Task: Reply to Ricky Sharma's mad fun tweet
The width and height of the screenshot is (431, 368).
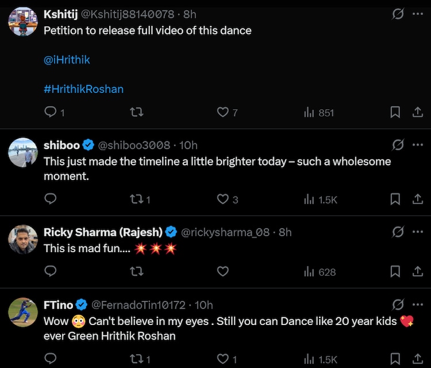Action: coord(51,272)
